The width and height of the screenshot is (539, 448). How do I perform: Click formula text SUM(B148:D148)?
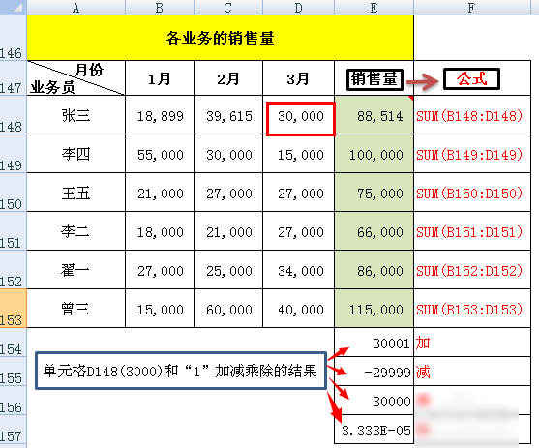coord(469,116)
